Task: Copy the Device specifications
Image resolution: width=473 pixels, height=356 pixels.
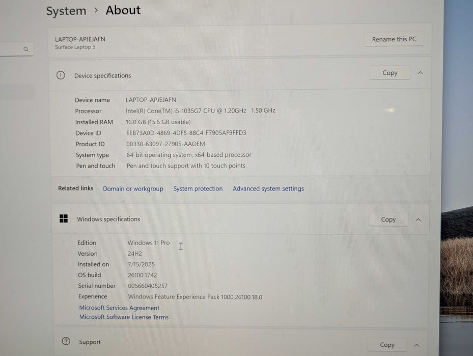Action: 389,73
